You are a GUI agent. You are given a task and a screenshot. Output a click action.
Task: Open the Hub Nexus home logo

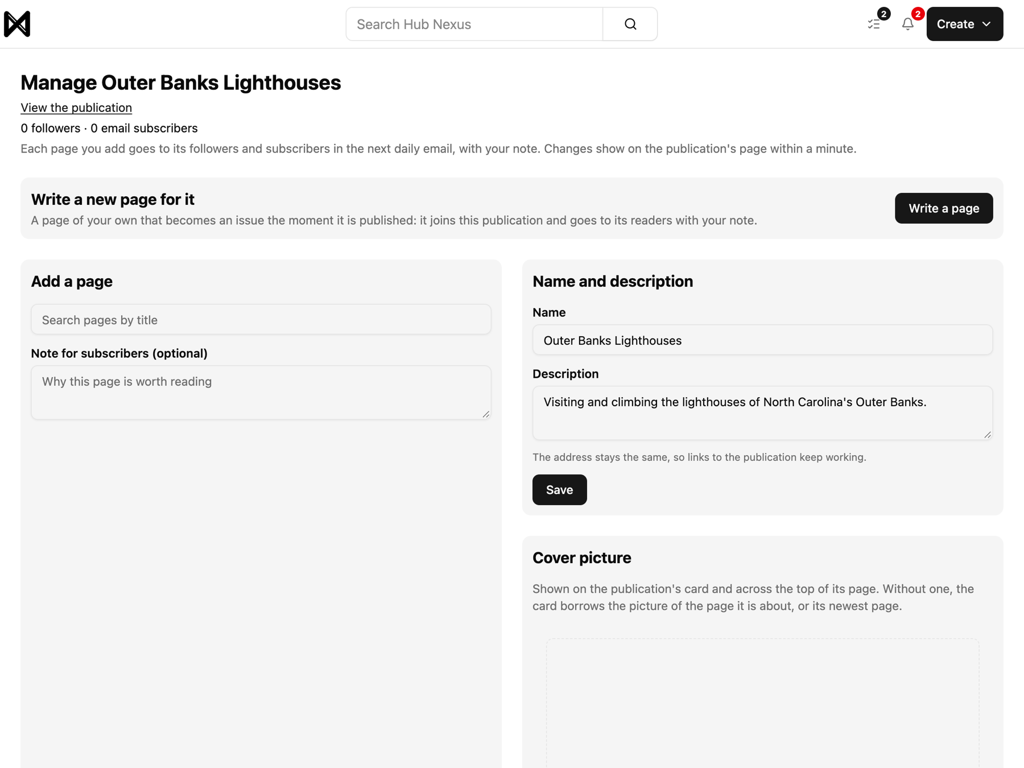17,24
